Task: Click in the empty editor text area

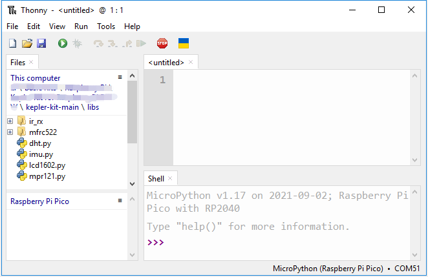Action: 291,118
